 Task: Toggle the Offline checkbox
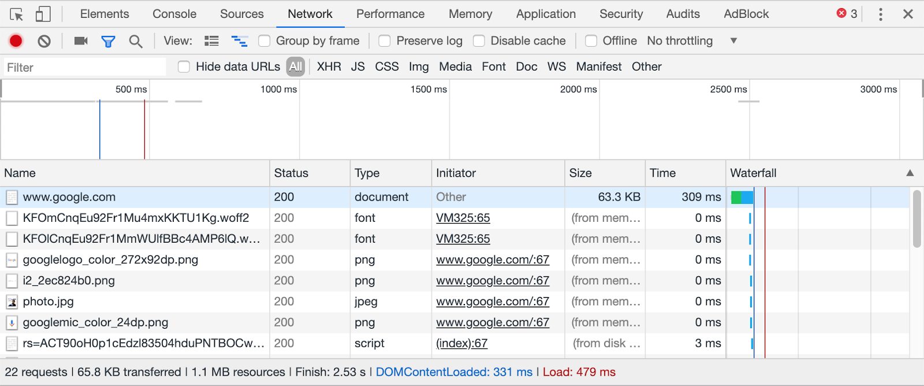[x=591, y=41]
